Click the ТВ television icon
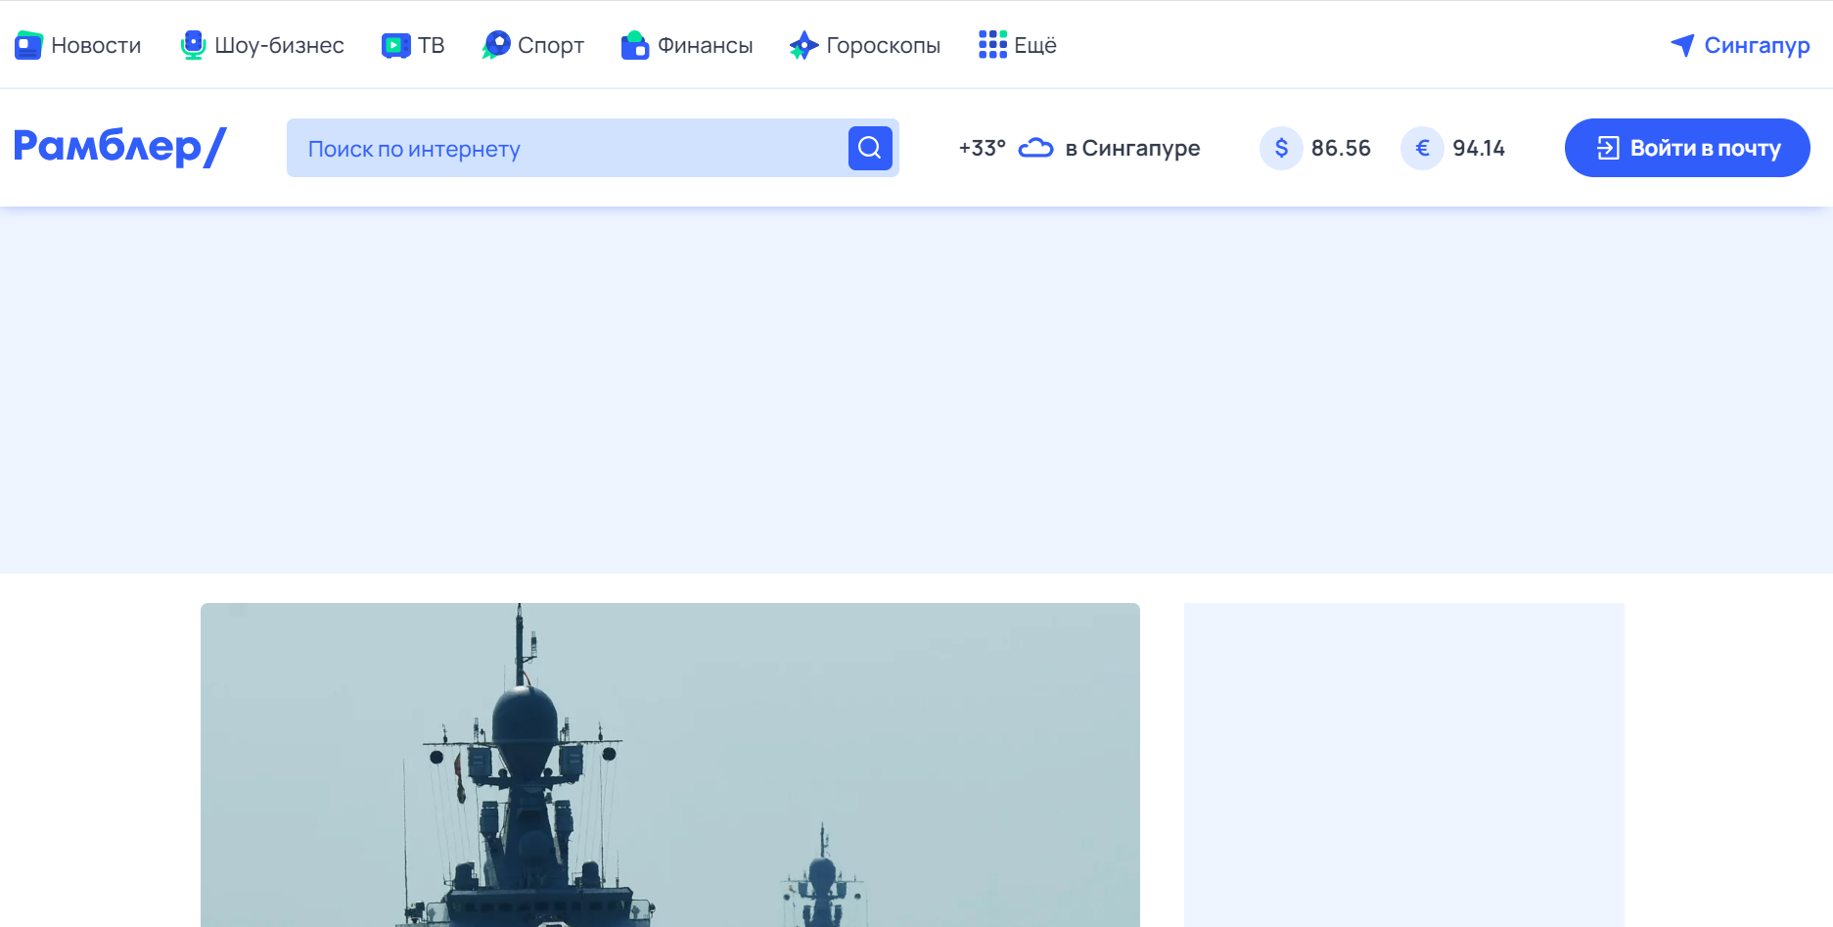1833x927 pixels. pos(395,45)
